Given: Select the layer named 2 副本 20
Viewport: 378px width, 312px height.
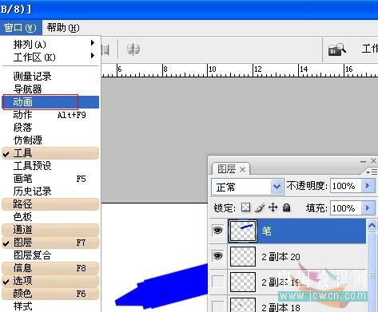Looking at the screenshot, I should 281,257.
